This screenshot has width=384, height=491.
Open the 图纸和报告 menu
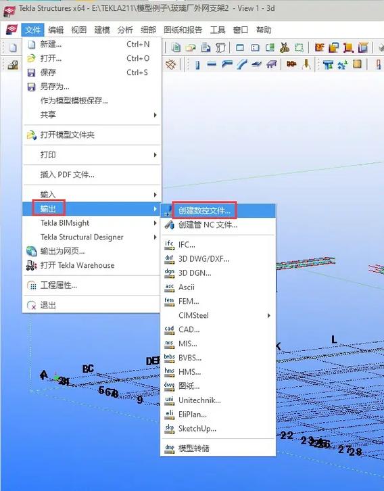(183, 30)
